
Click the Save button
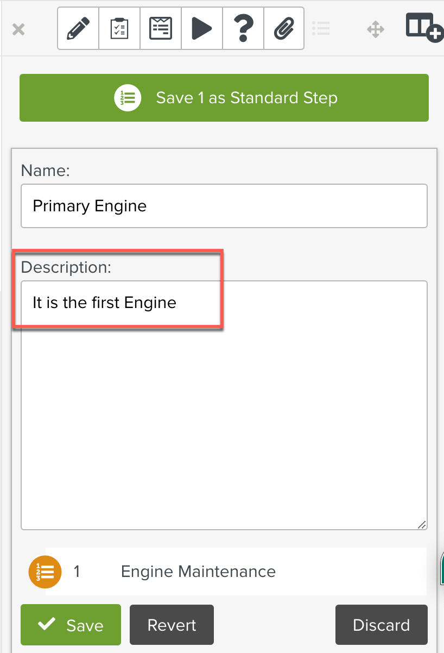71,625
